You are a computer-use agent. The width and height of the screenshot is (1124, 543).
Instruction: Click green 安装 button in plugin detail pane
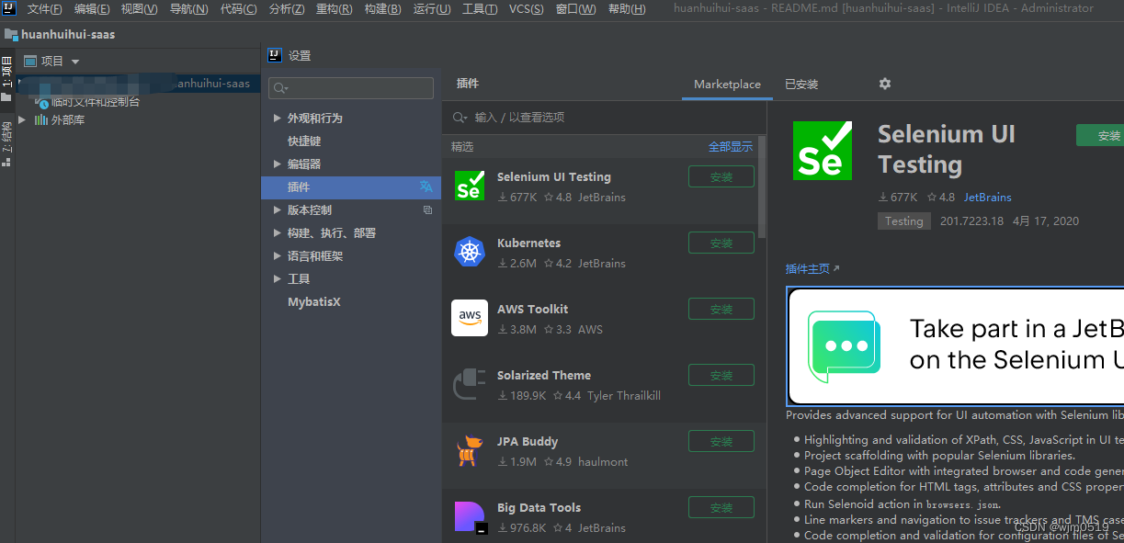[x=1100, y=135]
